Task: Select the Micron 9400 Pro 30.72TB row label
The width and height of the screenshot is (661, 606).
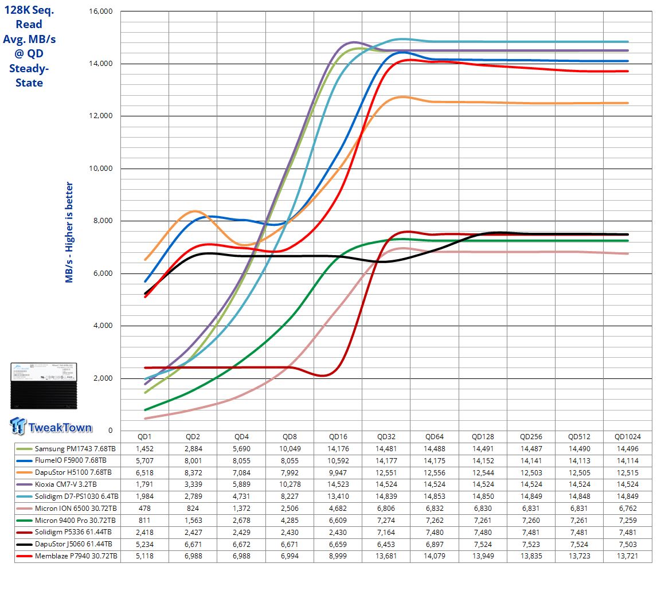Action: click(x=75, y=521)
